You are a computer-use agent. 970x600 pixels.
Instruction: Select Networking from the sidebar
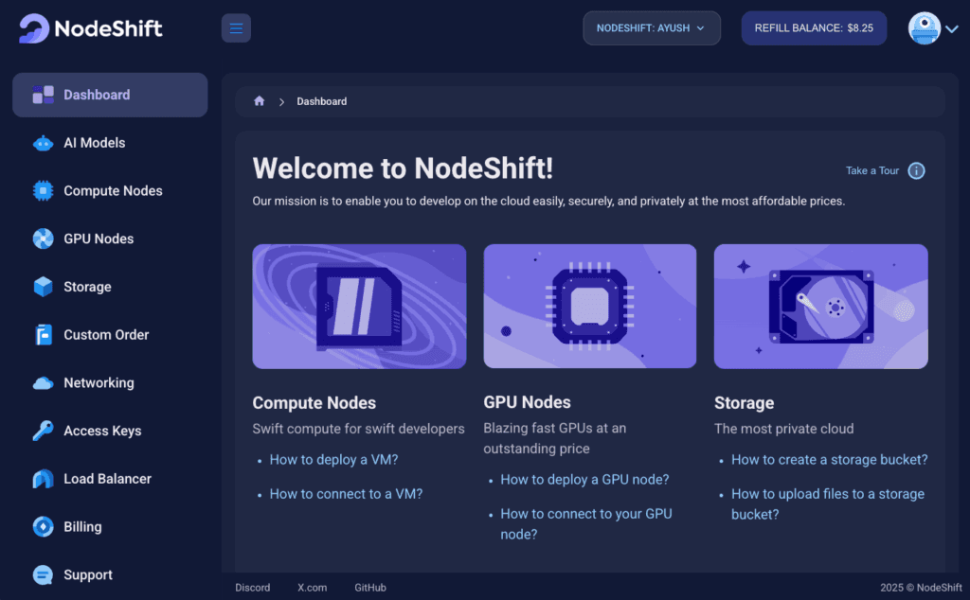point(99,383)
